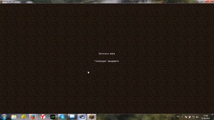This screenshot has width=214, height=120.
Task: Launch the green-orange ball app in taskbar
Action: (x=24, y=117)
